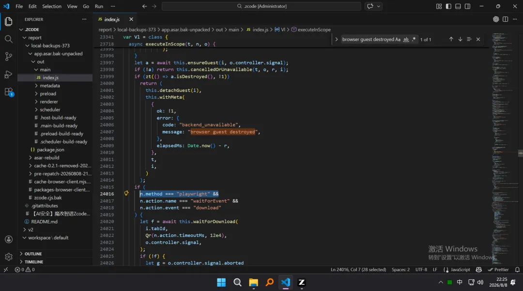Image resolution: width=523 pixels, height=291 pixels.
Task: Open the Explorer view in activity bar
Action: [9, 22]
